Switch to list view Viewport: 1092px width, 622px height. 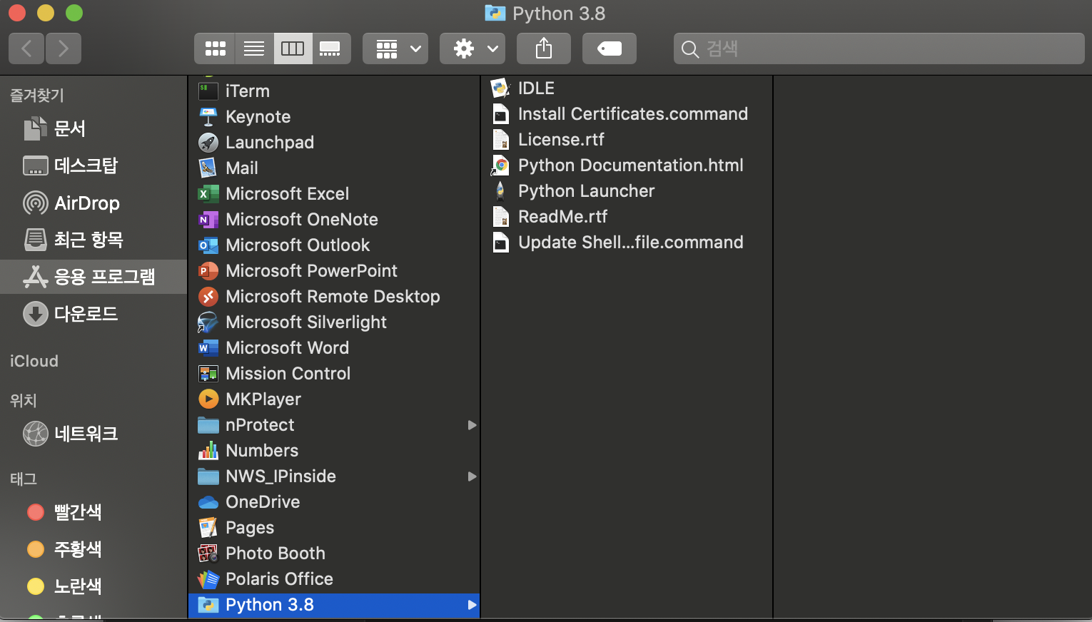[254, 49]
